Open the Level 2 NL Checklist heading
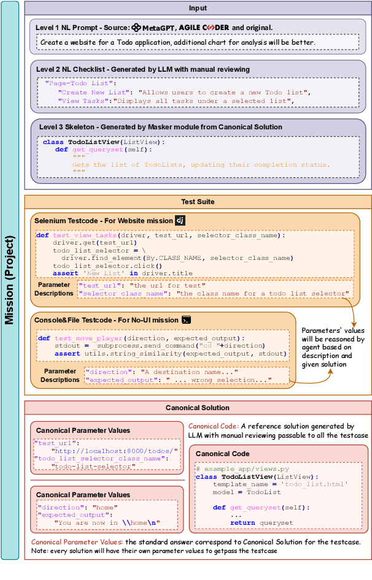This screenshot has width=372, height=580. (x=144, y=70)
